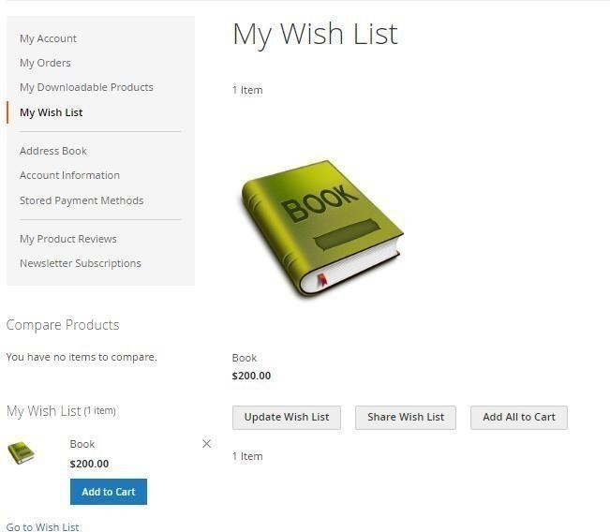Screen dimensions: 610x532
Task: Manage Newsletter Subscriptions
Action: 81,263
